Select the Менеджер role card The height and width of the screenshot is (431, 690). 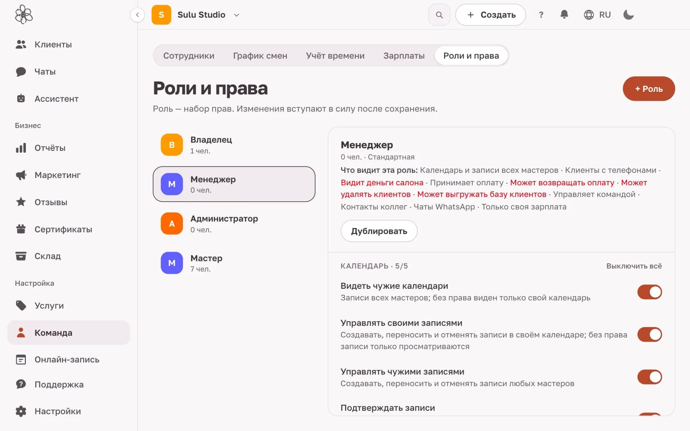click(234, 184)
